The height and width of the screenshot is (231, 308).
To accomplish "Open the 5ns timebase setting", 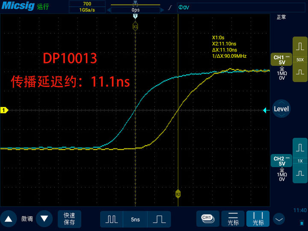I will tap(135, 219).
